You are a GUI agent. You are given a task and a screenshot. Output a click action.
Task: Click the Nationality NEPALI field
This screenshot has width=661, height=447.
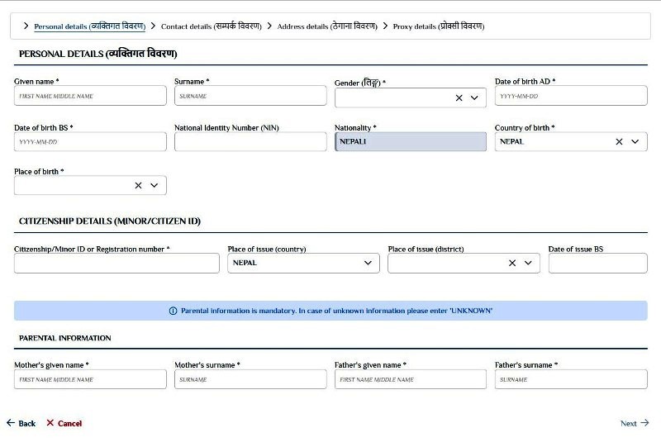pos(411,141)
